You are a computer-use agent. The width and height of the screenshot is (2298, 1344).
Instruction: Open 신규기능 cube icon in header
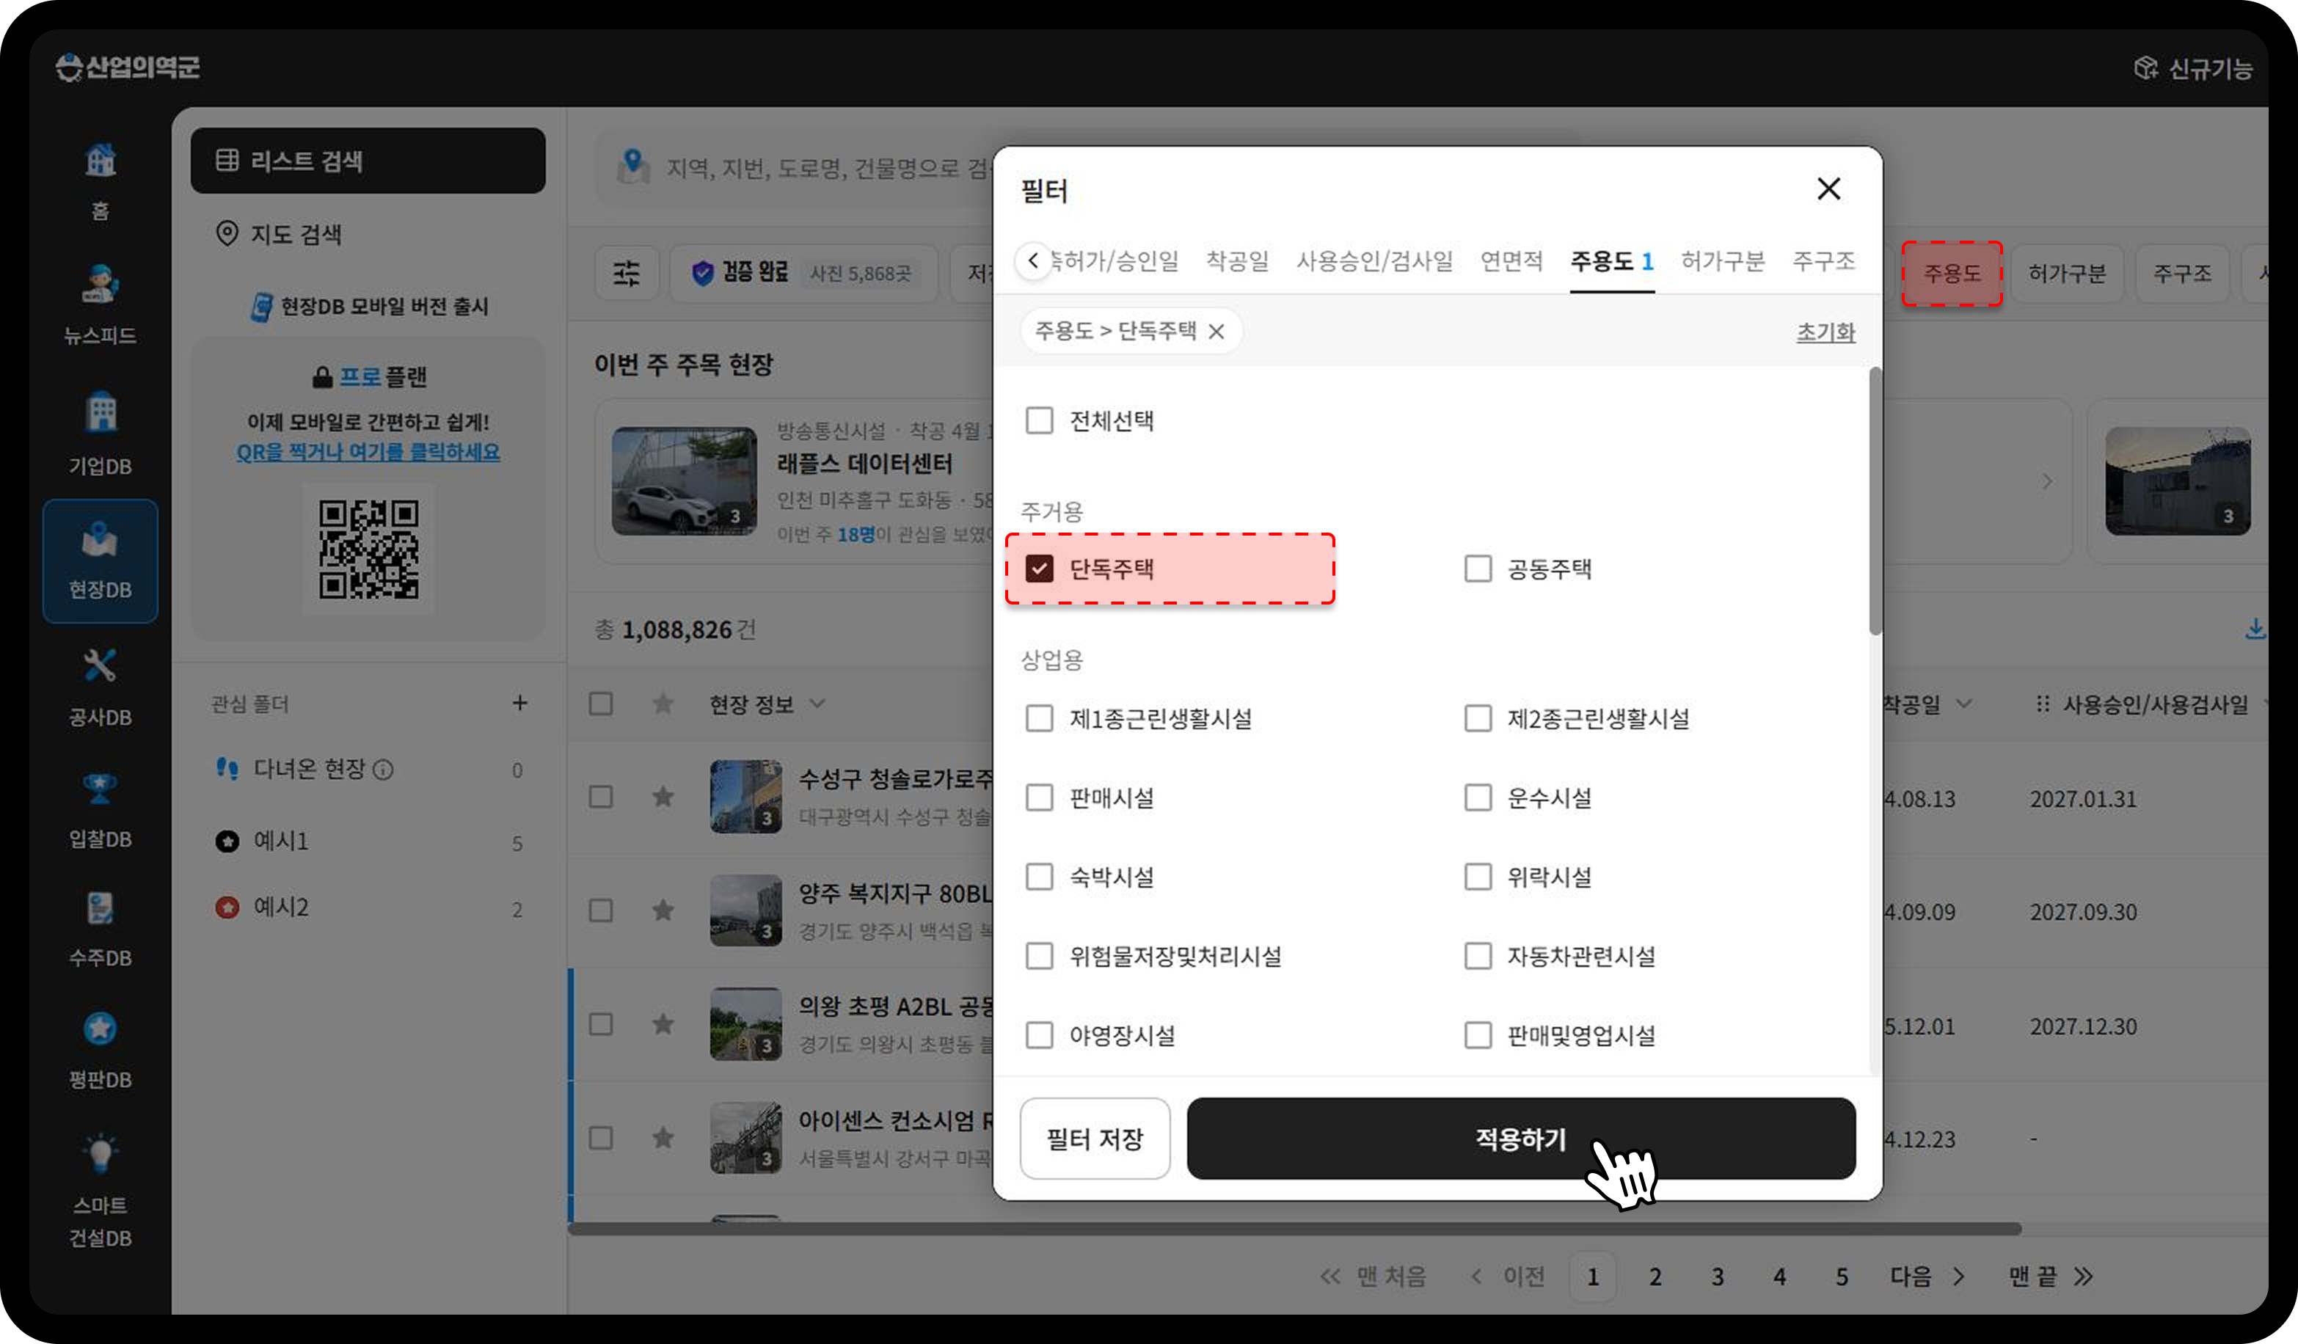click(2145, 67)
